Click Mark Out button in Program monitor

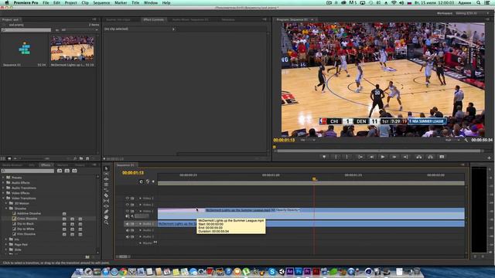(x=346, y=157)
